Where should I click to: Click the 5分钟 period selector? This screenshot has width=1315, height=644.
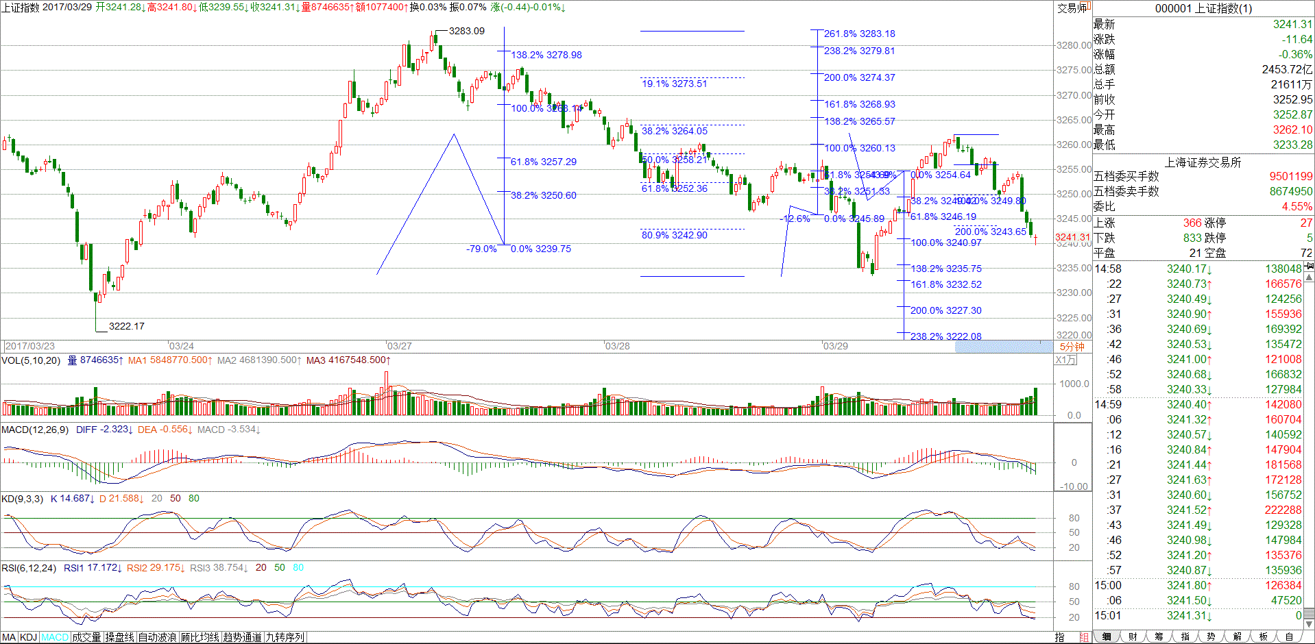click(x=1072, y=347)
